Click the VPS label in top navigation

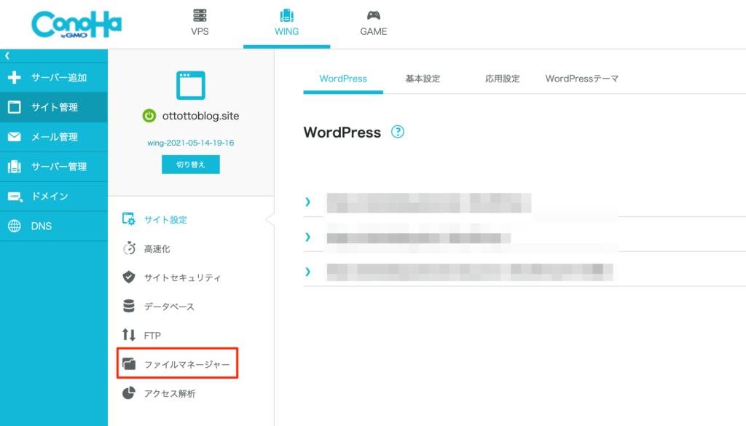pyautogui.click(x=200, y=31)
